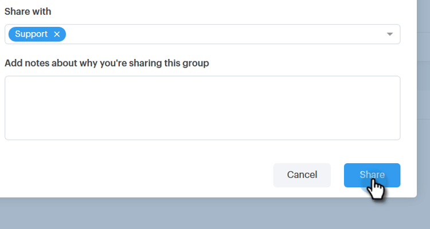Viewport: 430px width, 229px height.
Task: Click the white close X on the Support chip
Action: (57, 34)
